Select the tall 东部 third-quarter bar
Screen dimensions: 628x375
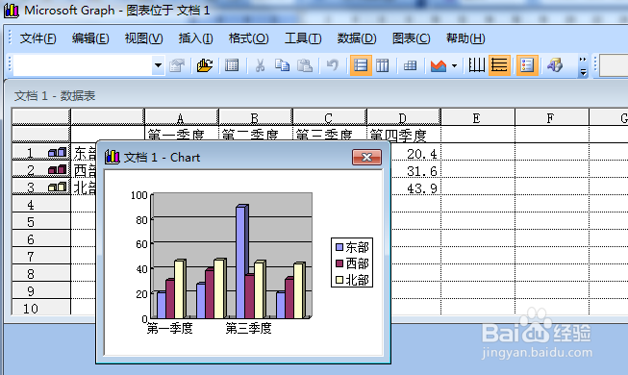241,262
